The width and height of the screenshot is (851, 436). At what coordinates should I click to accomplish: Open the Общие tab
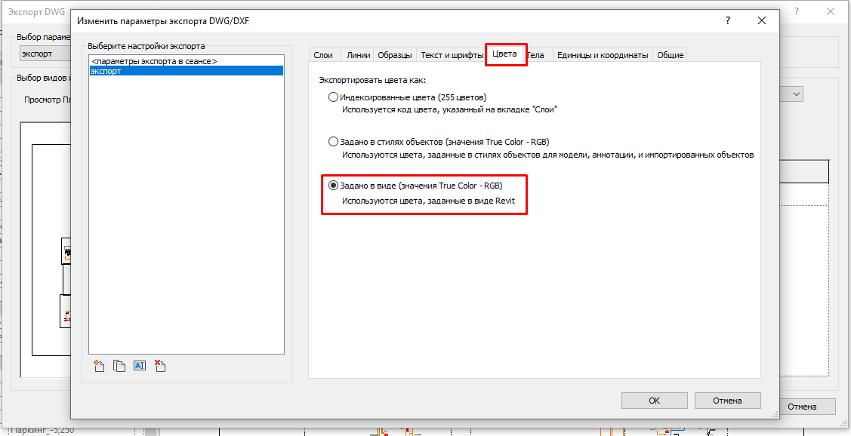click(670, 55)
